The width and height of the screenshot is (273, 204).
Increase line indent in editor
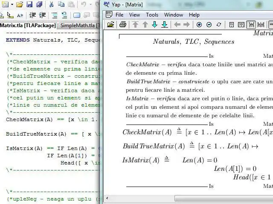(42, 15)
